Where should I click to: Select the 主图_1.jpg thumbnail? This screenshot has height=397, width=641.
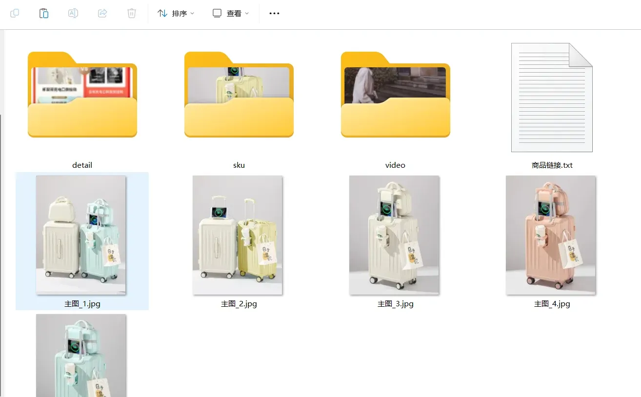pyautogui.click(x=81, y=235)
